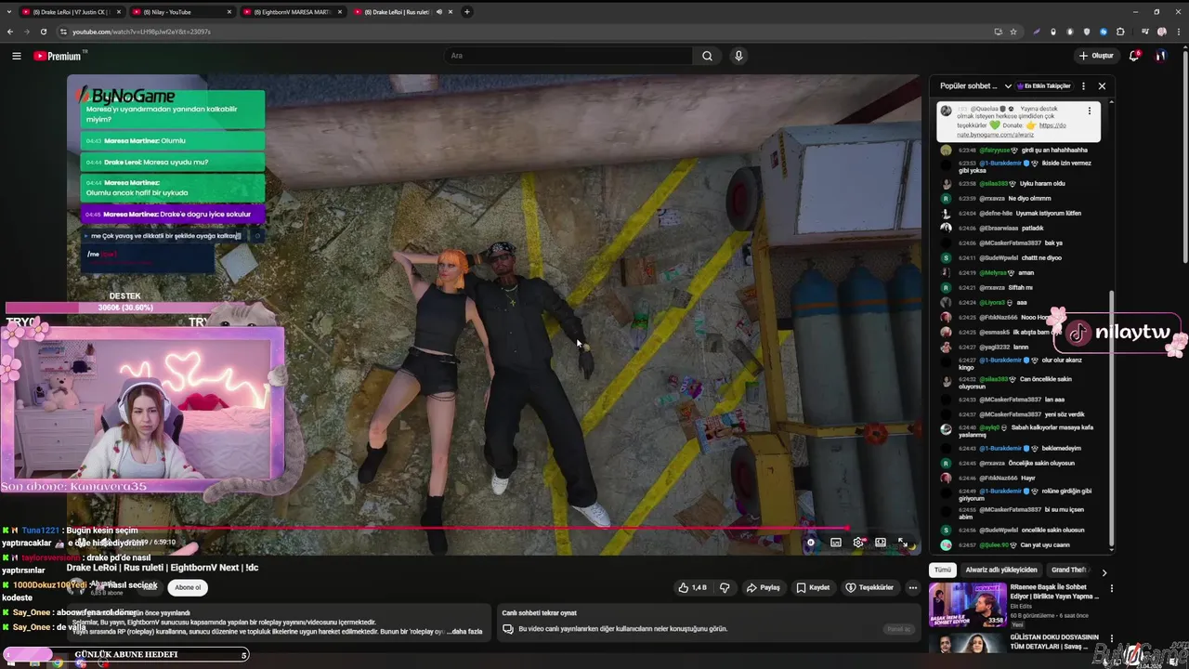Bookmark this page with the star icon
The height and width of the screenshot is (669, 1189).
[x=1013, y=32]
